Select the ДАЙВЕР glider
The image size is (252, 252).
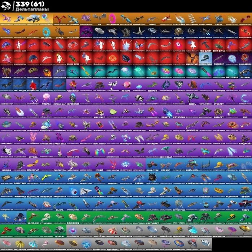click(x=139, y=178)
